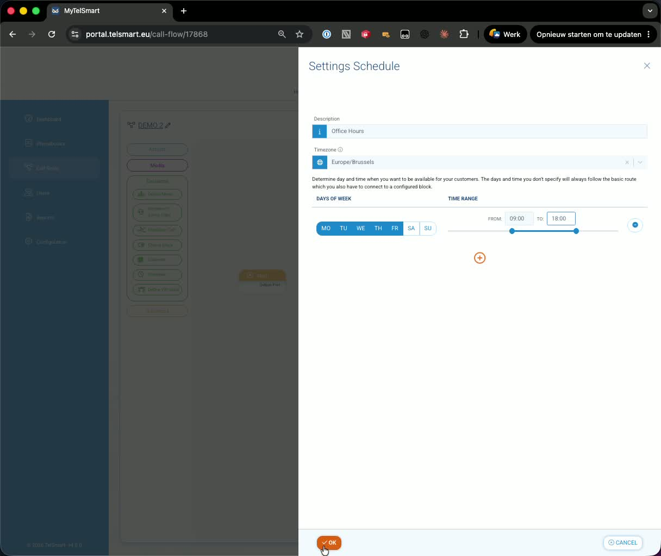
Task: Close the Settings Schedule panel
Action: 647,66
